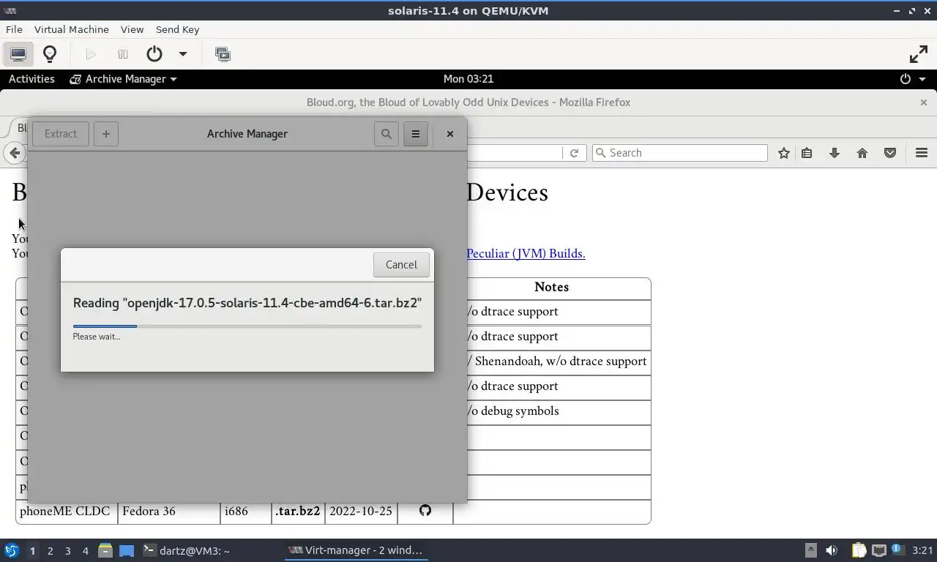Open the network tray icon

click(879, 550)
